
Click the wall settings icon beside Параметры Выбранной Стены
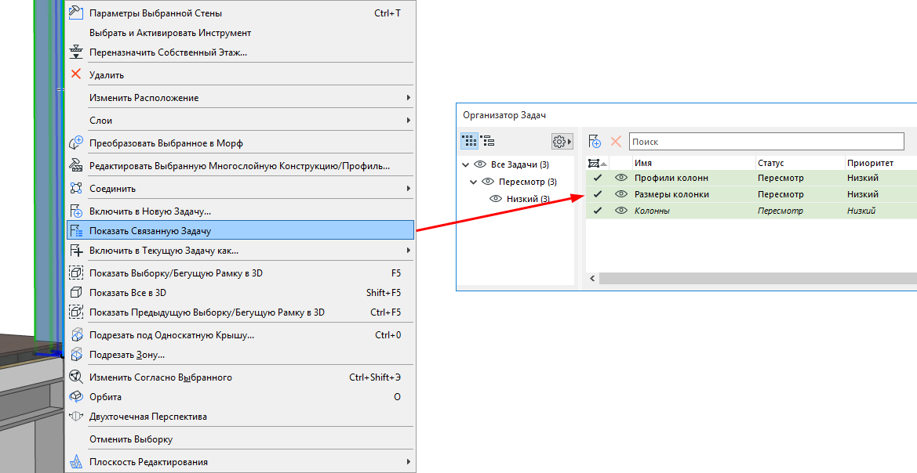(x=76, y=13)
